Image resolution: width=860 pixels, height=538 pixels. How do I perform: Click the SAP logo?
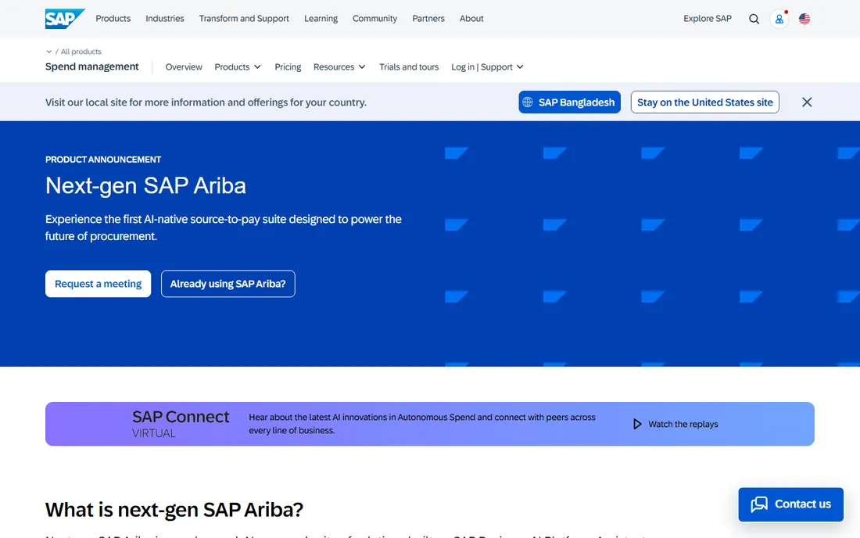(x=65, y=19)
